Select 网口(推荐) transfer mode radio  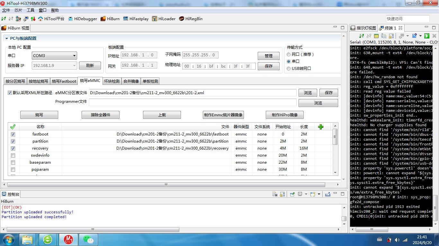click(x=289, y=54)
